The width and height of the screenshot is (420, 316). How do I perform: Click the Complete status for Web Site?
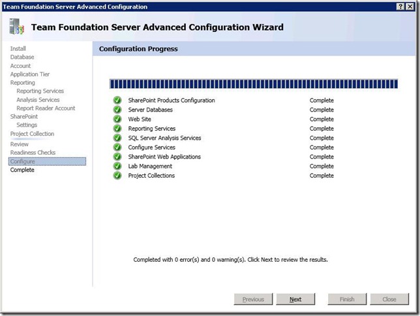click(322, 119)
